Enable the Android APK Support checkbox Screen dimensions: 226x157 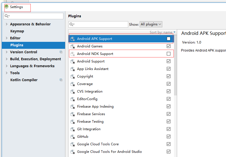[x=168, y=38]
